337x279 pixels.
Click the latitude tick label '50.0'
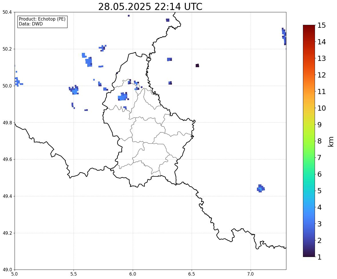coord(7,86)
